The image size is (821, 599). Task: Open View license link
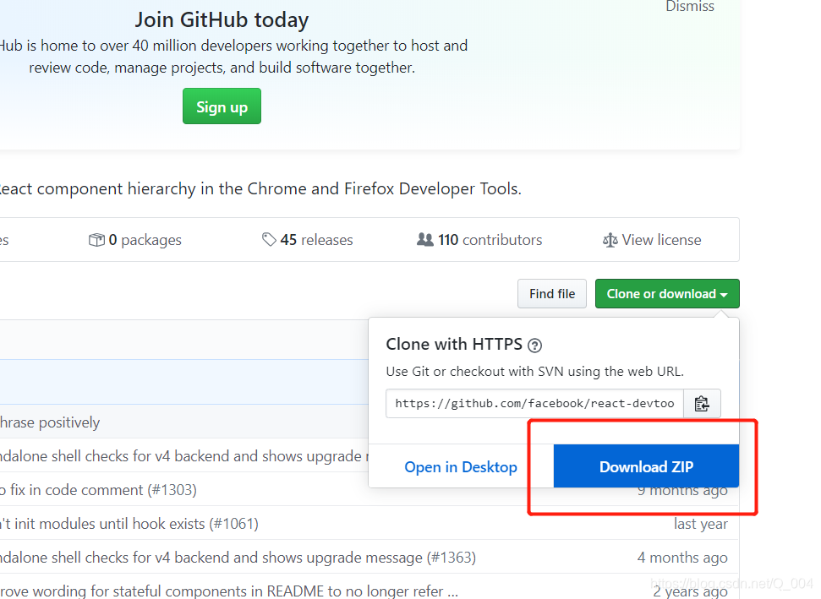click(x=652, y=240)
